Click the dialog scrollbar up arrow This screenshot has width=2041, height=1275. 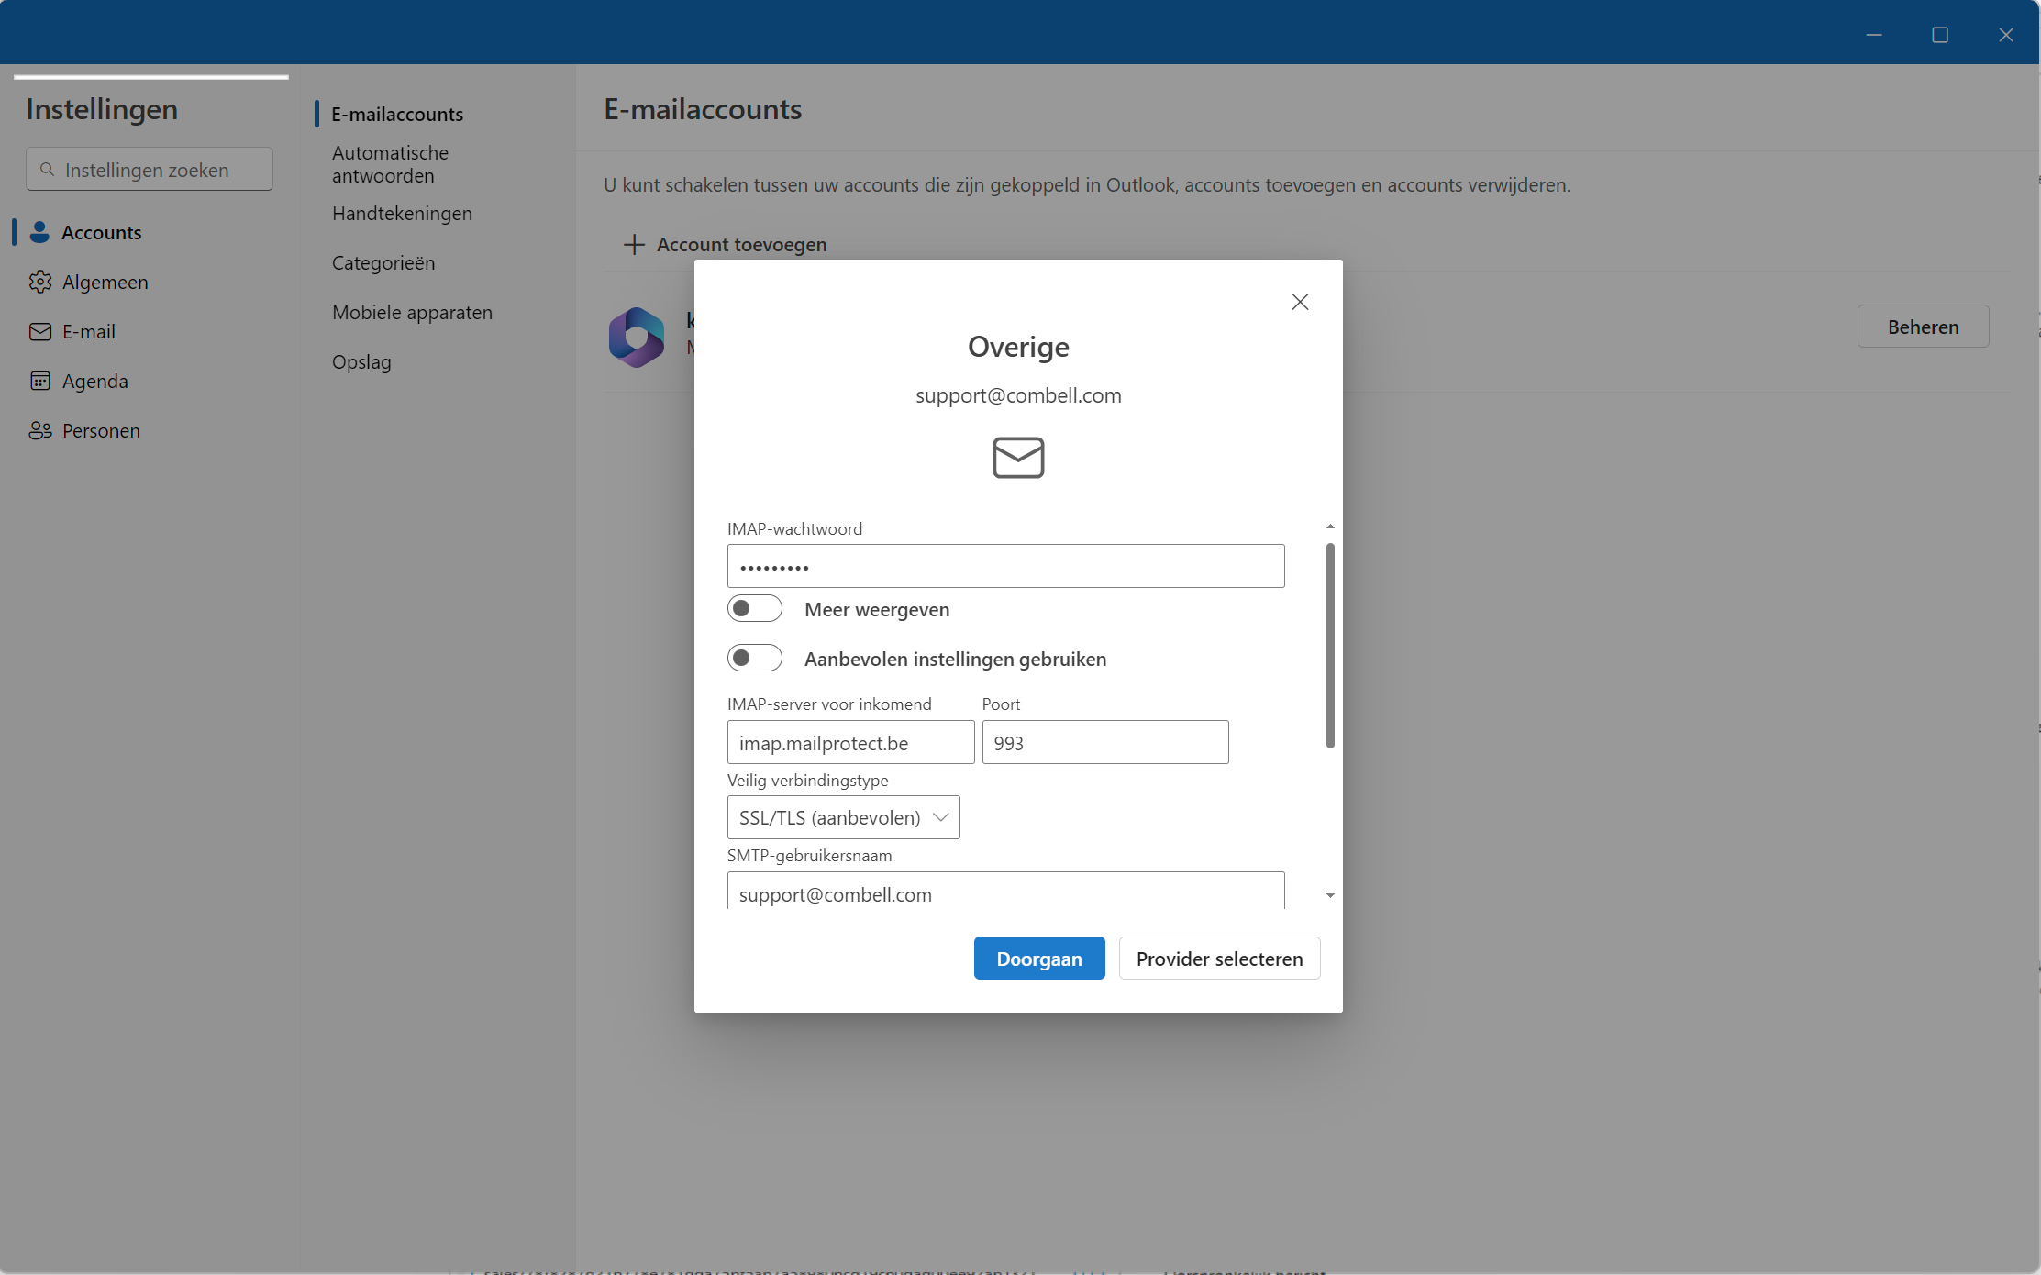tap(1330, 527)
